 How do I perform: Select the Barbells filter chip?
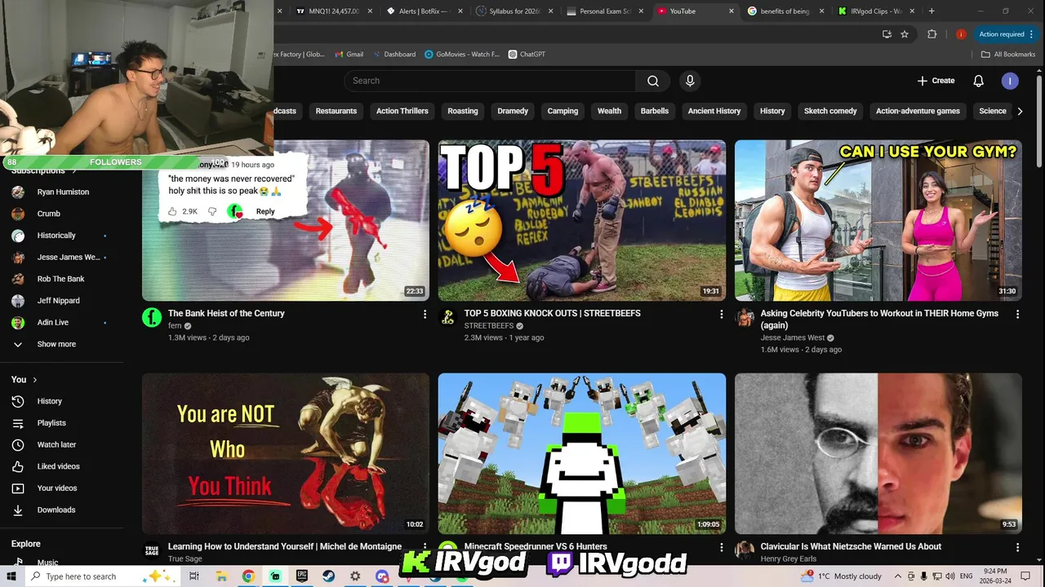point(655,111)
